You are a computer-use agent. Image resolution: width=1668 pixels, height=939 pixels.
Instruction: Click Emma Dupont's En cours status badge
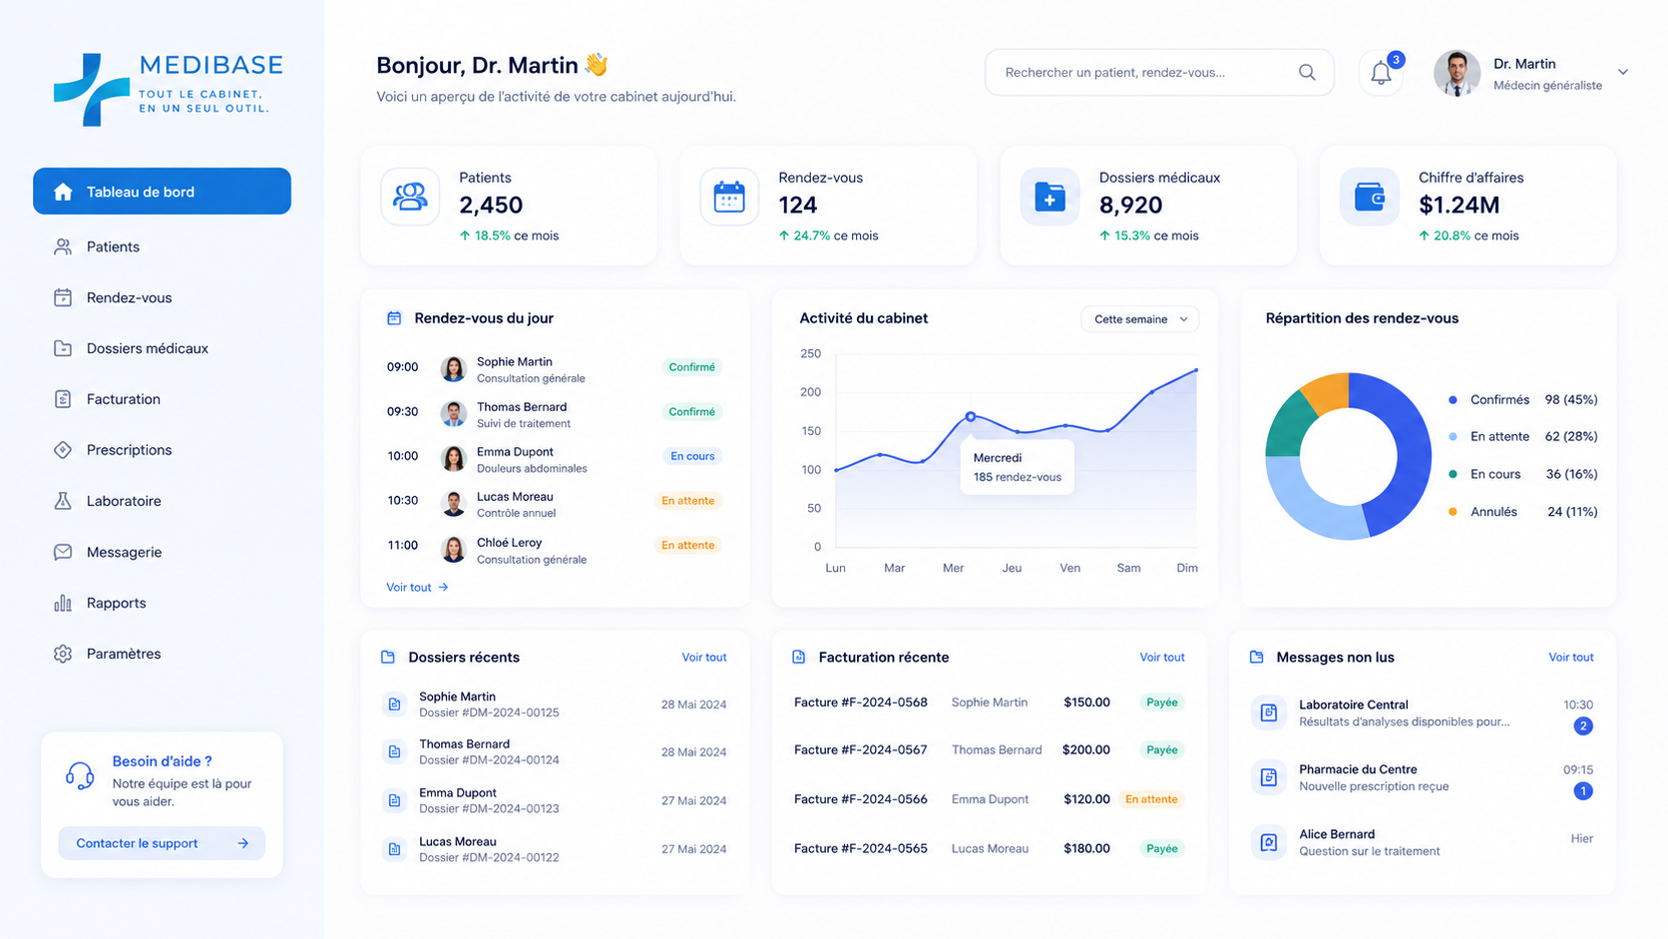click(x=692, y=456)
